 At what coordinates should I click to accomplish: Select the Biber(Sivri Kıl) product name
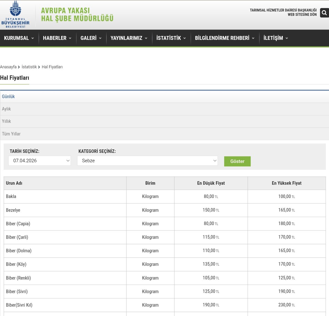(x=19, y=305)
